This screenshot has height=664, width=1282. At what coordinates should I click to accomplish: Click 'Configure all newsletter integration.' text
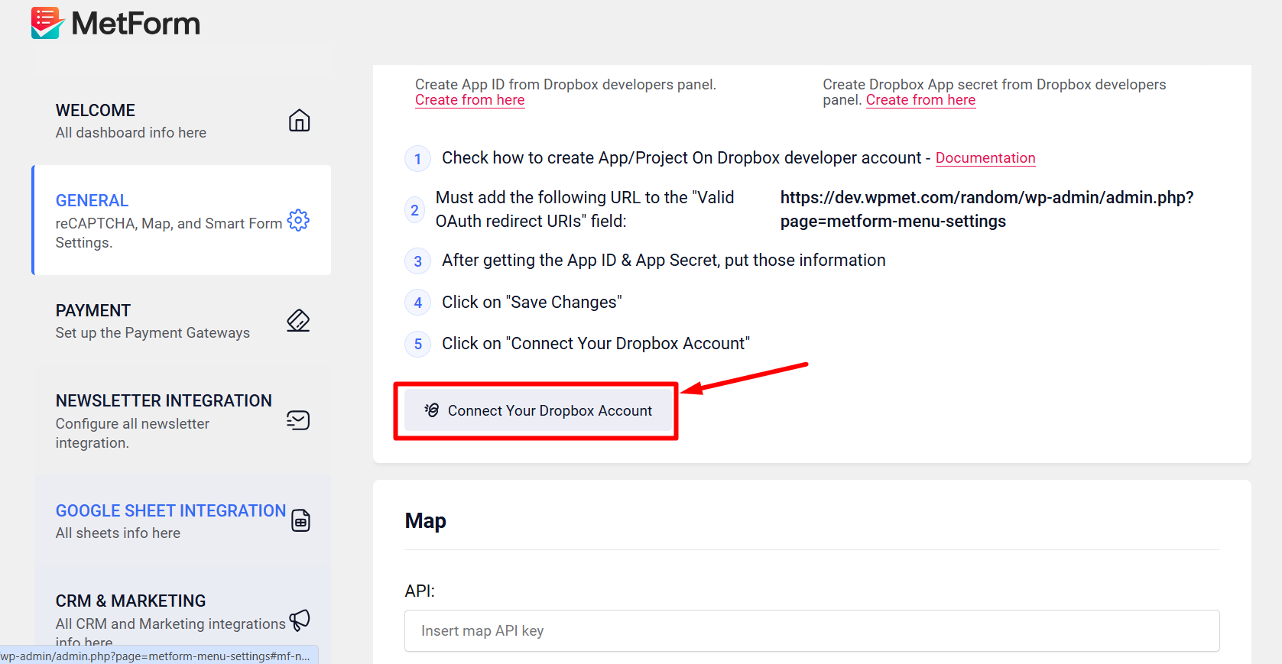point(132,433)
